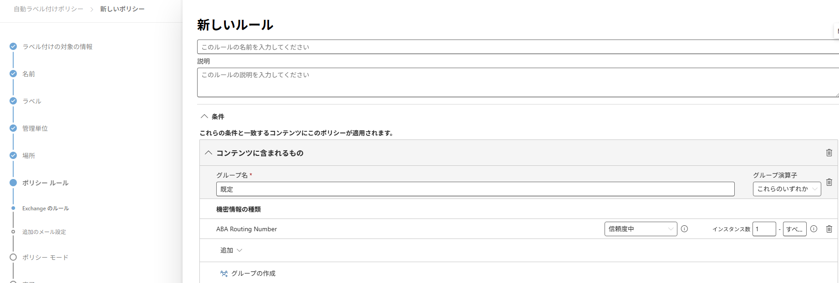Delete the entire コンテンツに含まれるもの condition via trash icon
The image size is (839, 283).
pos(829,153)
